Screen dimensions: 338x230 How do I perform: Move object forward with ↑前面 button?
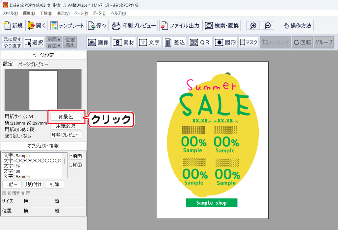76,156
